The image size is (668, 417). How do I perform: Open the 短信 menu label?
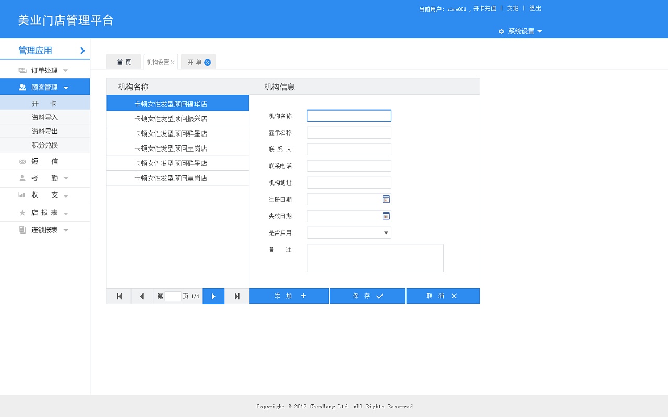point(45,162)
